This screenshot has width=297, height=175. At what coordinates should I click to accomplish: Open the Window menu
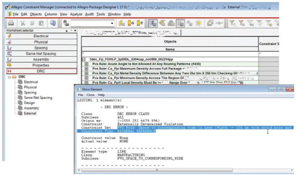click(114, 14)
